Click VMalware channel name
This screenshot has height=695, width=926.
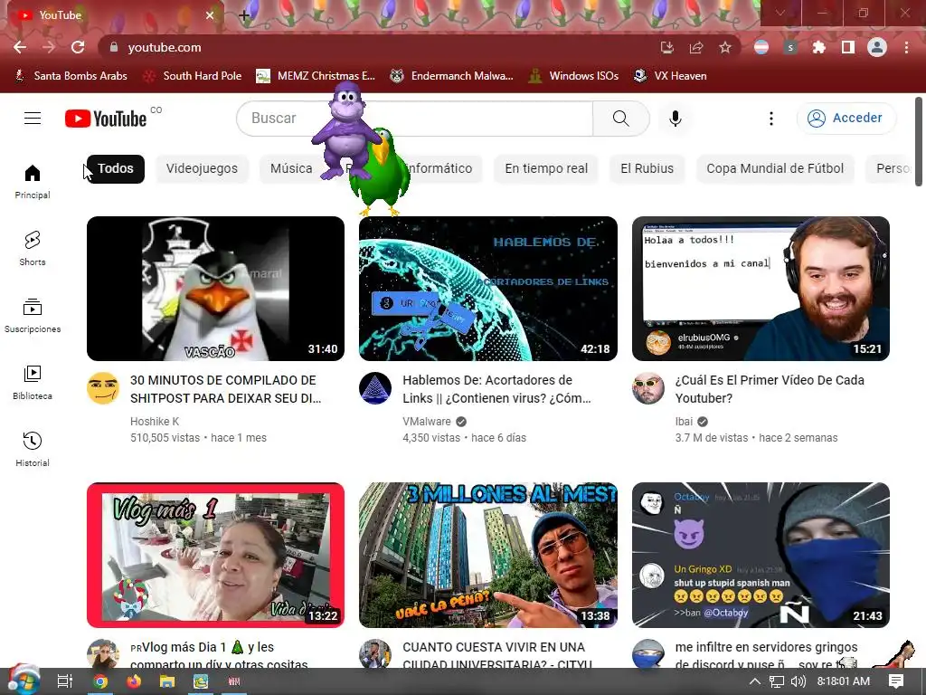(x=427, y=422)
